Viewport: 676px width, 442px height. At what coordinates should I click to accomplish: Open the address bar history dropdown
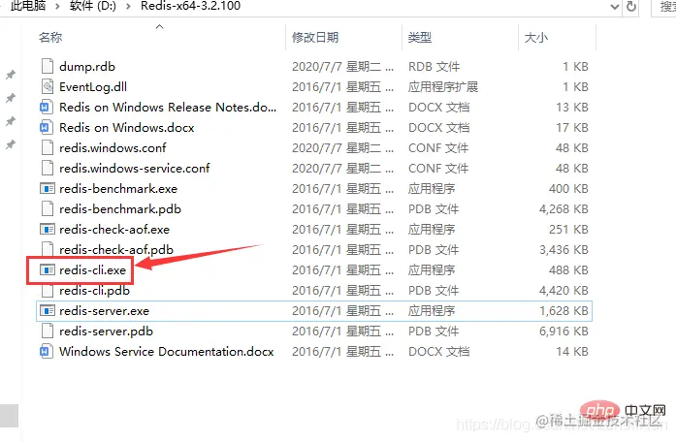coord(615,7)
